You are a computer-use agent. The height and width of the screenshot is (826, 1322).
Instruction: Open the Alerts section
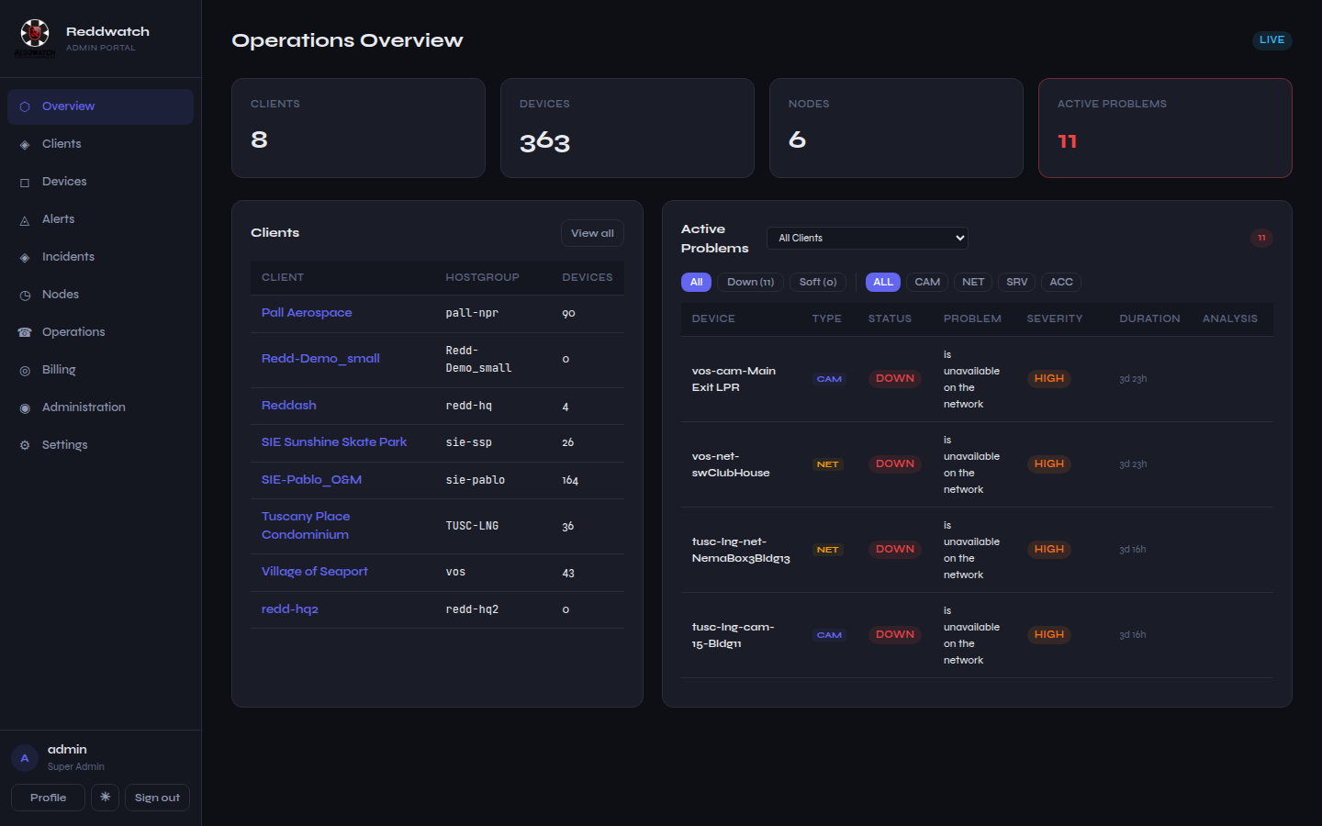coord(100,219)
